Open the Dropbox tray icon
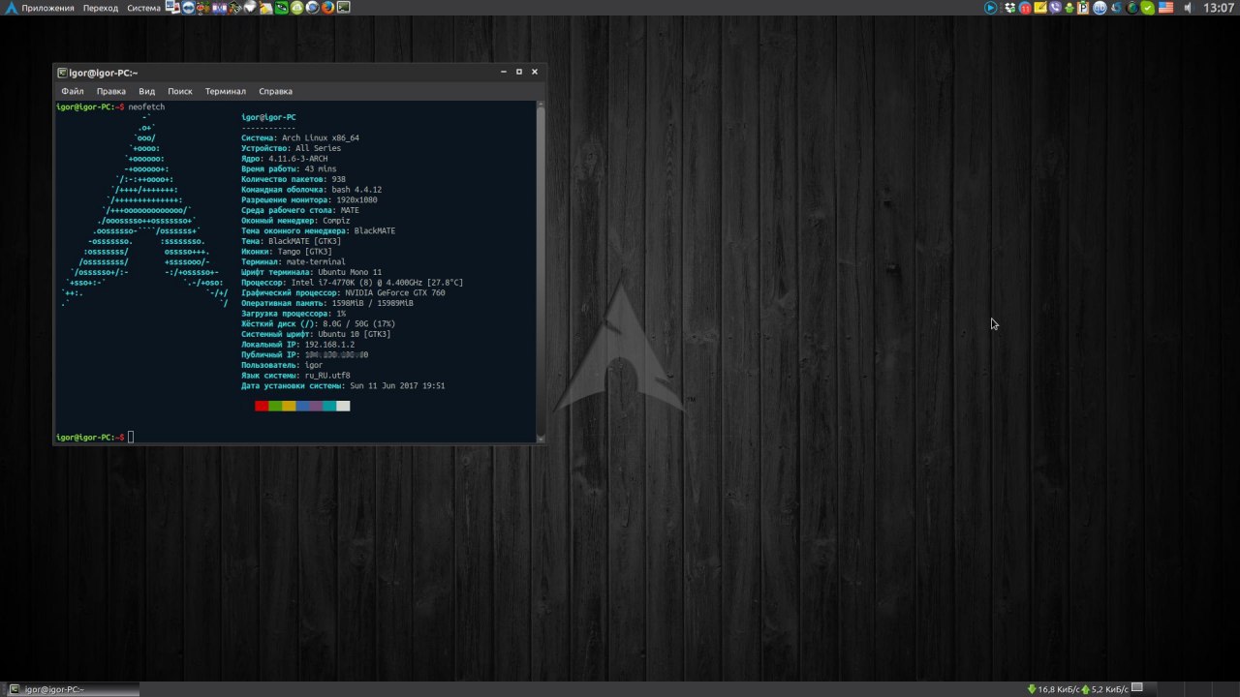The width and height of the screenshot is (1240, 697). click(x=1011, y=8)
